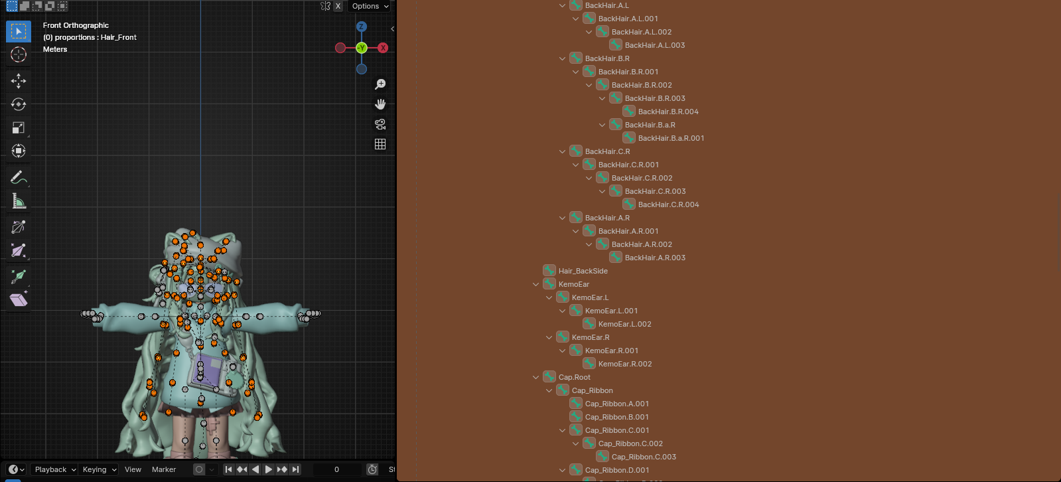Click the bone icon beside Cap_Ribbon.B.001
1061x482 pixels.
(x=576, y=416)
